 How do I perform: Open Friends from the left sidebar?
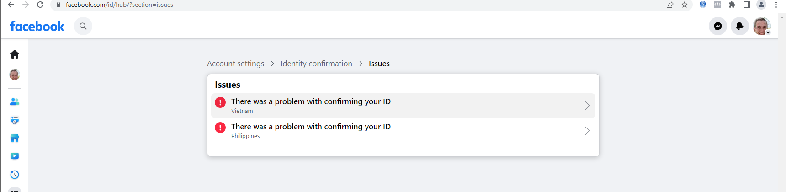click(15, 101)
